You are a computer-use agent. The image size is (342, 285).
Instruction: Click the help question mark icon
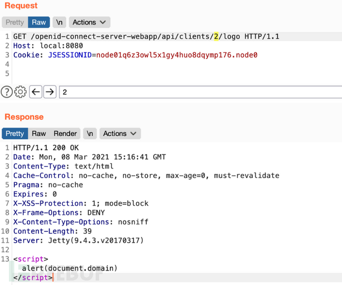tap(6, 92)
